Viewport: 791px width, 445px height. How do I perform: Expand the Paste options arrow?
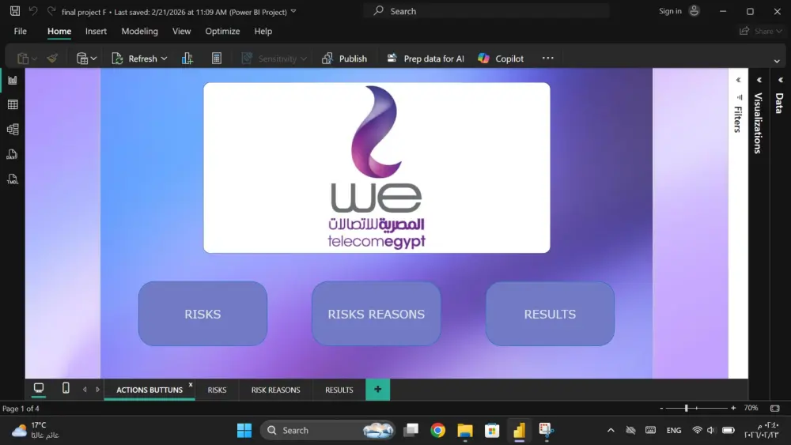click(34, 59)
